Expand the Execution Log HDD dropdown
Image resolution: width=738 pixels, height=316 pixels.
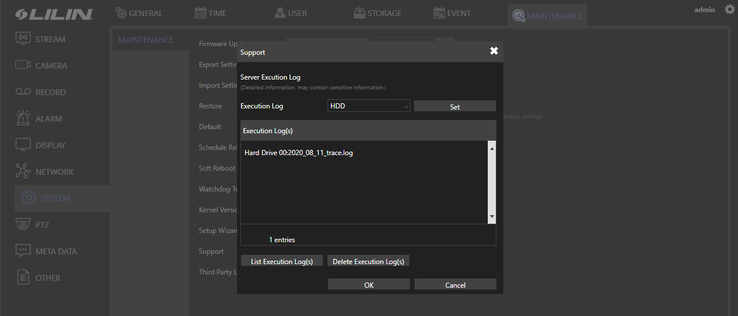pyautogui.click(x=368, y=106)
